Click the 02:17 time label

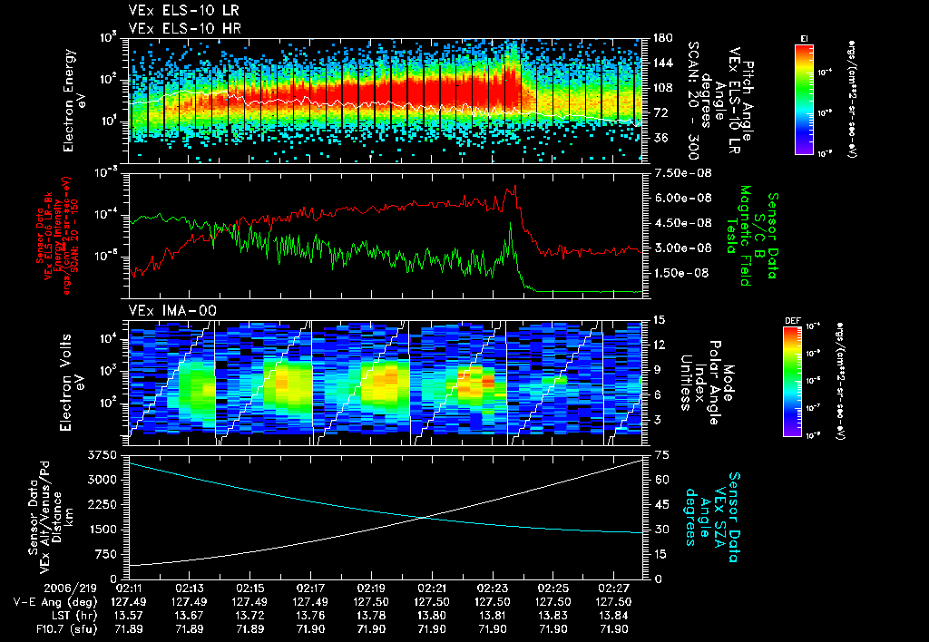310,588
